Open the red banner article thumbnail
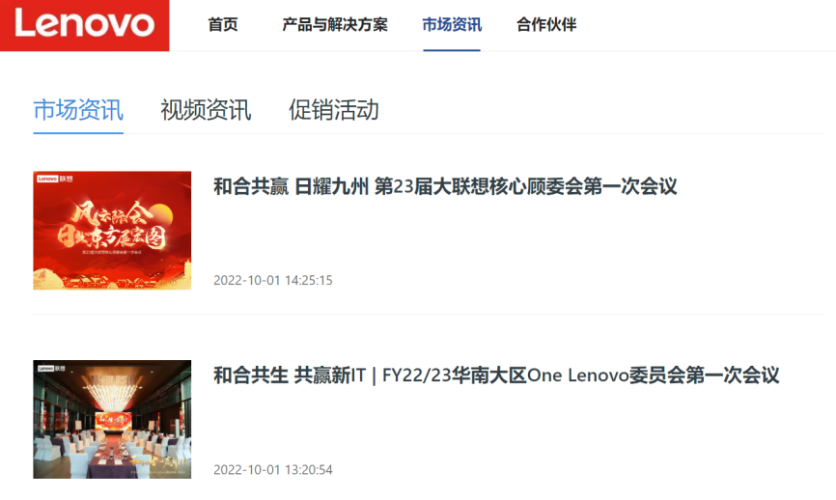The width and height of the screenshot is (836, 500). point(112,231)
